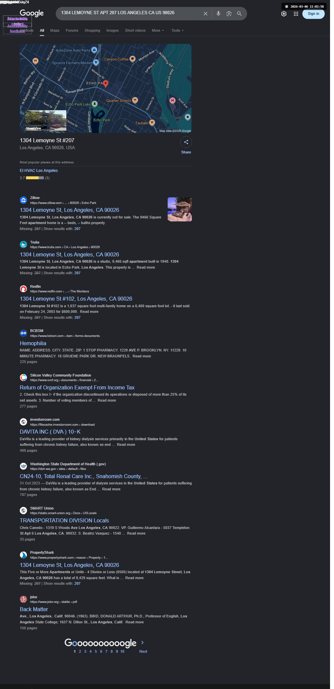Open El HVAC Los Angeles link
The image size is (334, 689).
(39, 171)
